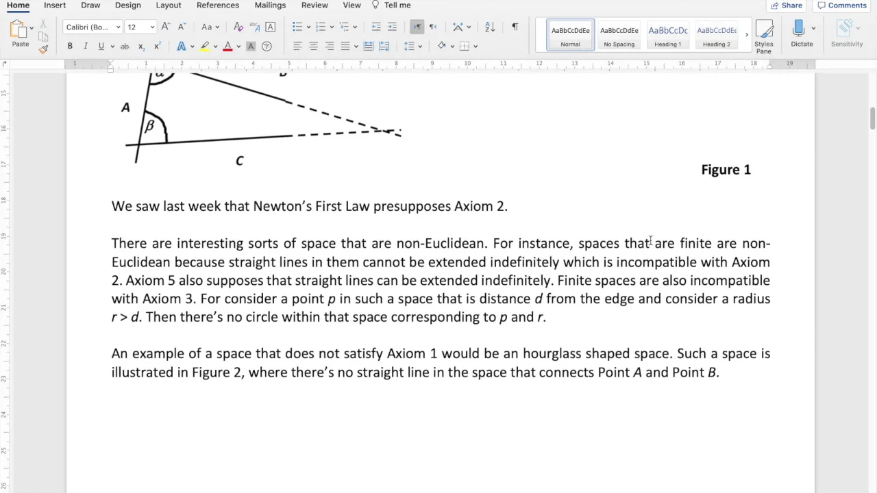Sort text with the A-Z sort icon
This screenshot has width=877, height=493.
[x=490, y=27]
